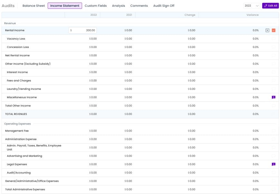The height and width of the screenshot is (194, 280).
Task: Cancel the Rental Income edit with X icon
Action: 267,30
